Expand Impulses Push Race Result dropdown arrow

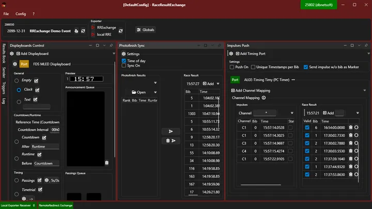(x=358, y=113)
